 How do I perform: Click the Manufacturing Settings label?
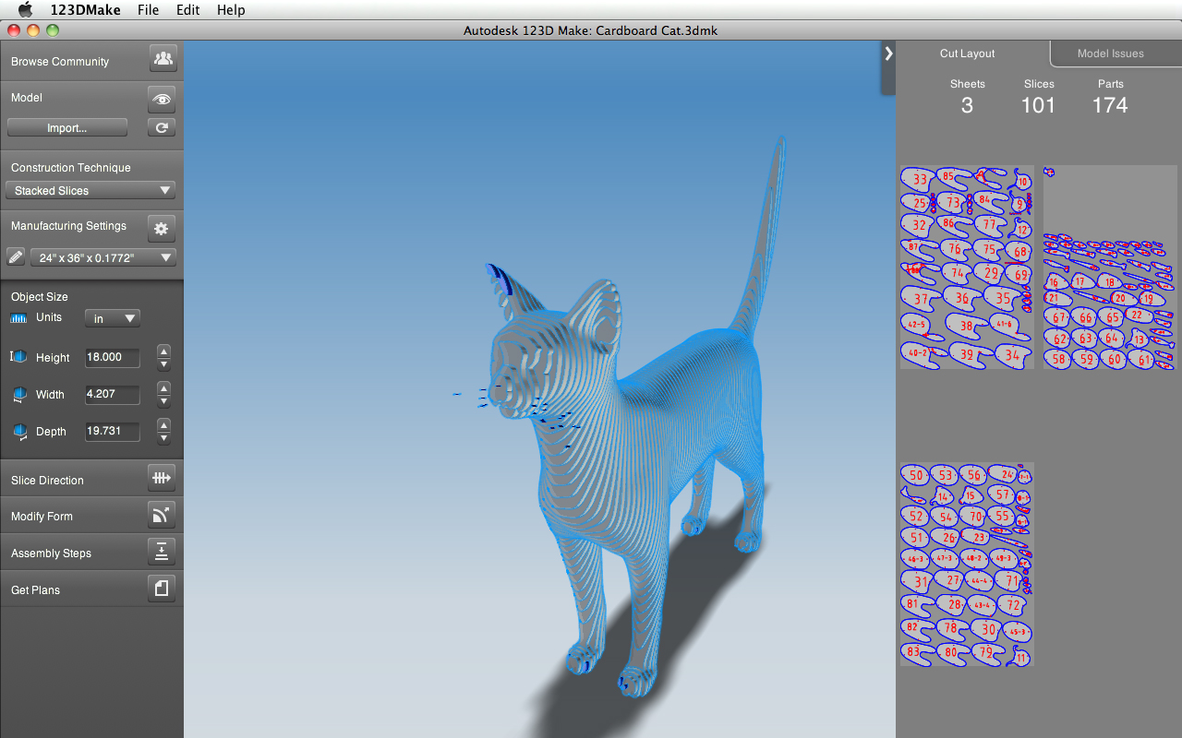tap(69, 226)
